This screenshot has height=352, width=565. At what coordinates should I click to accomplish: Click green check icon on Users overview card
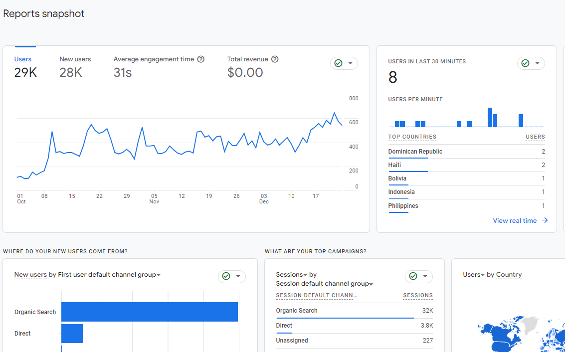pos(338,63)
